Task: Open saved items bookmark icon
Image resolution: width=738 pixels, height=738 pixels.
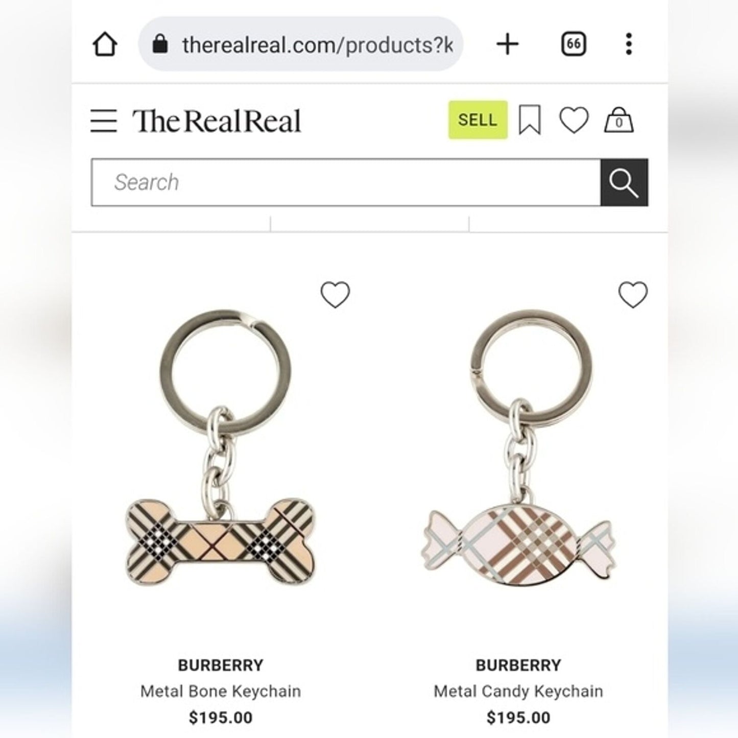Action: pos(530,120)
